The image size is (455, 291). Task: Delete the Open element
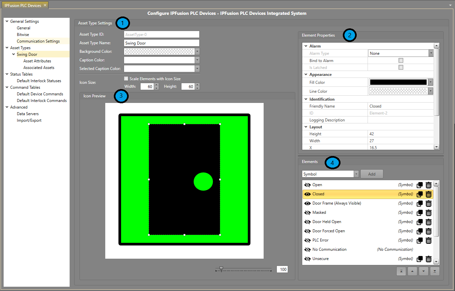pos(428,185)
